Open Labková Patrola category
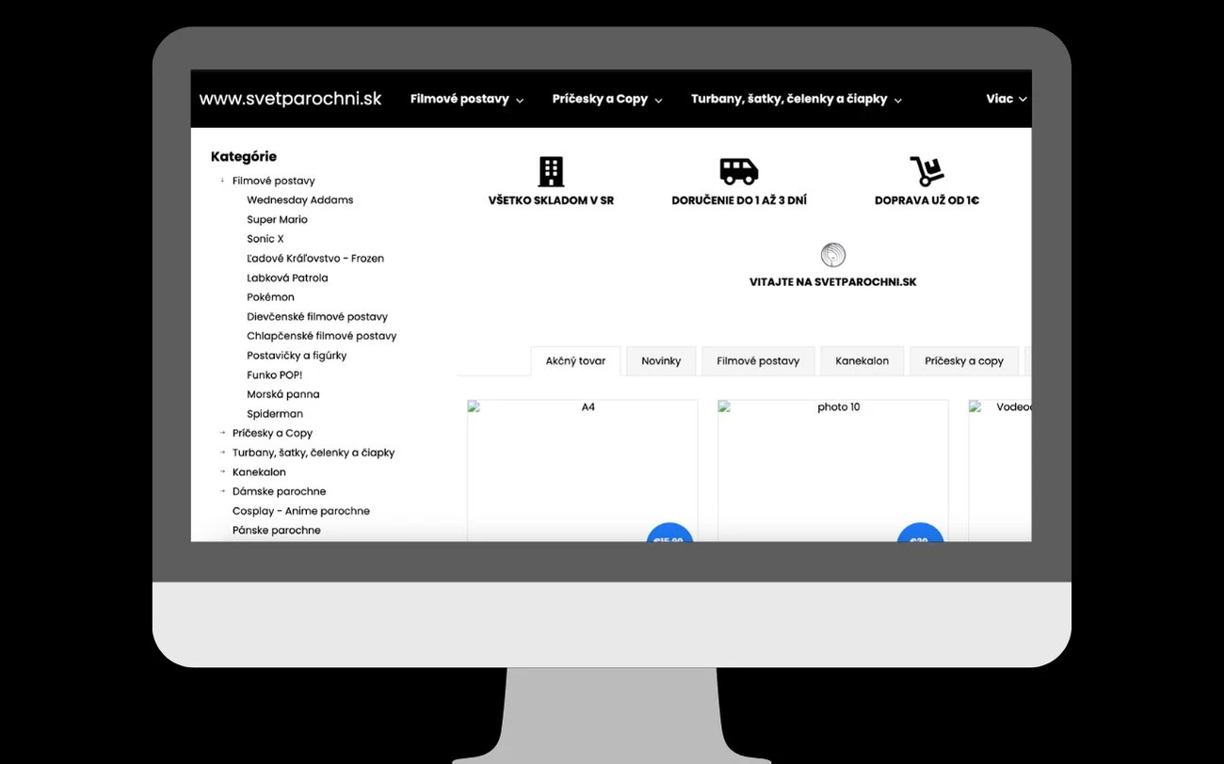The image size is (1224, 764). point(287,278)
